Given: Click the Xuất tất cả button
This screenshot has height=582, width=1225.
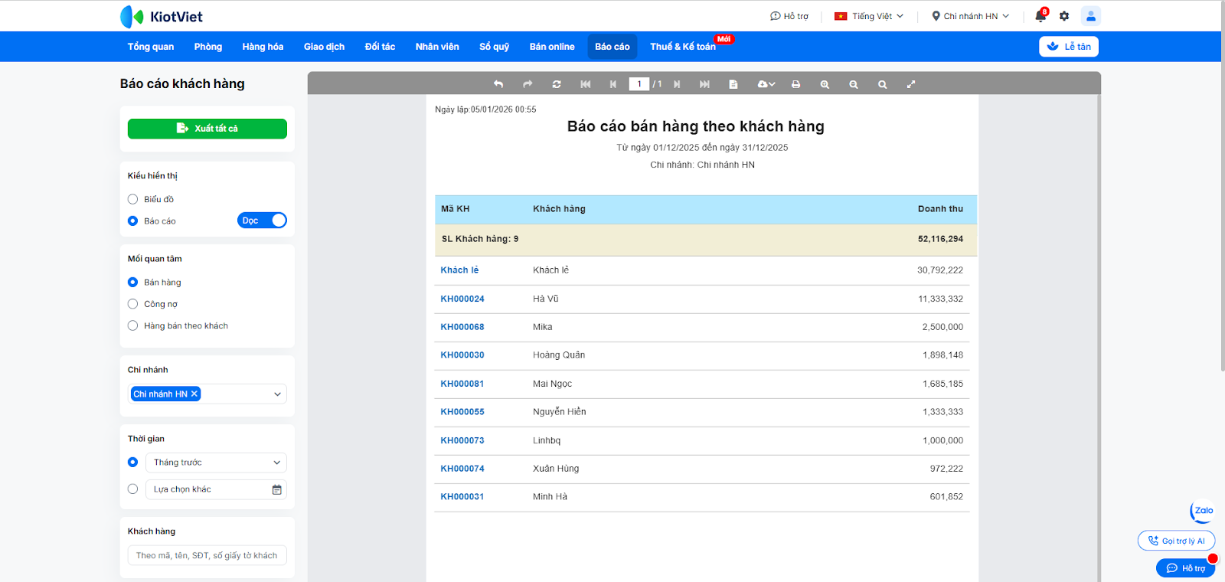Looking at the screenshot, I should click(207, 129).
